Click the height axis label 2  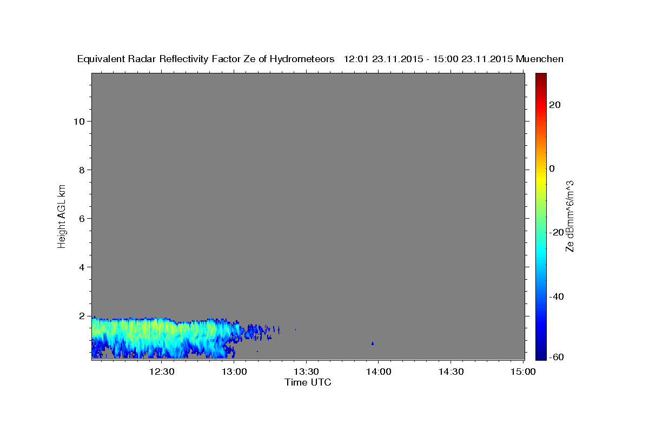(x=82, y=315)
